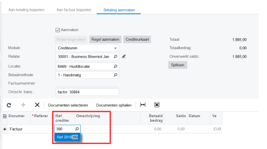Click the add row plus icon
Image resolution: width=267 pixels, height=149 pixels.
tap(23, 105)
